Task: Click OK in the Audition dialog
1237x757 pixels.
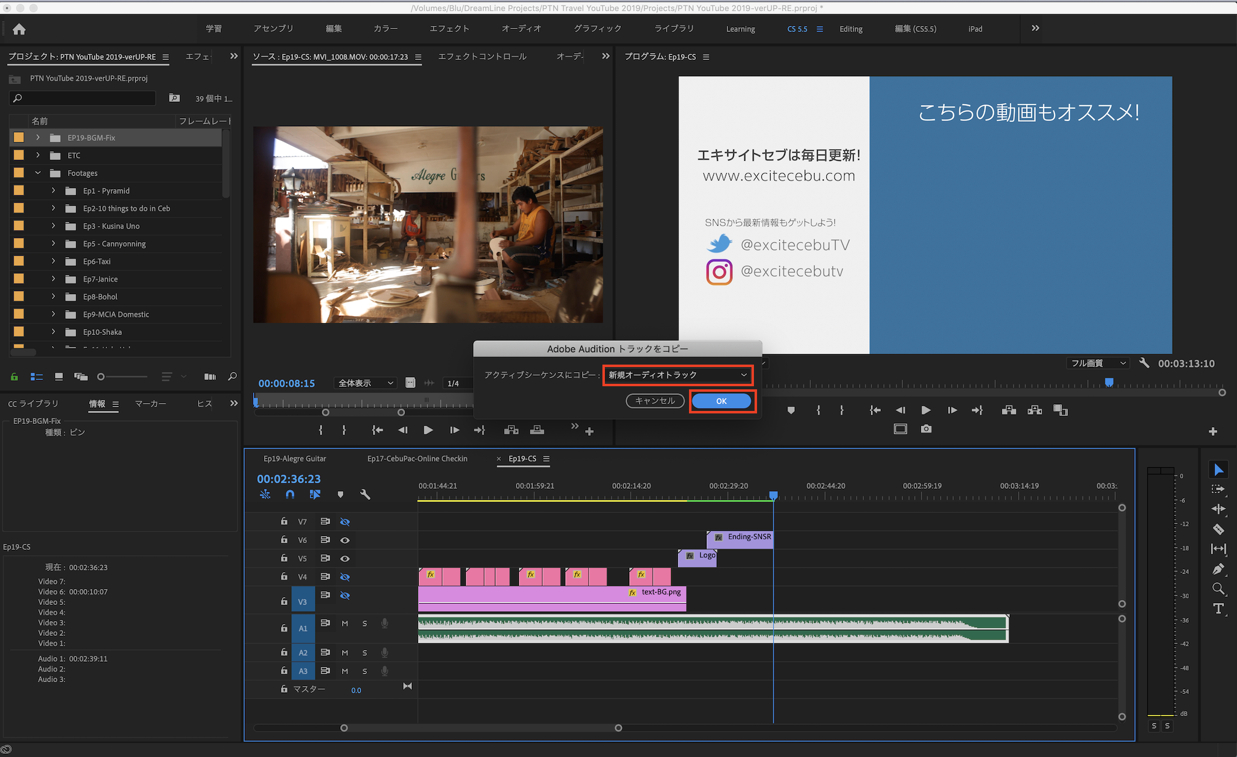Action: pos(721,401)
